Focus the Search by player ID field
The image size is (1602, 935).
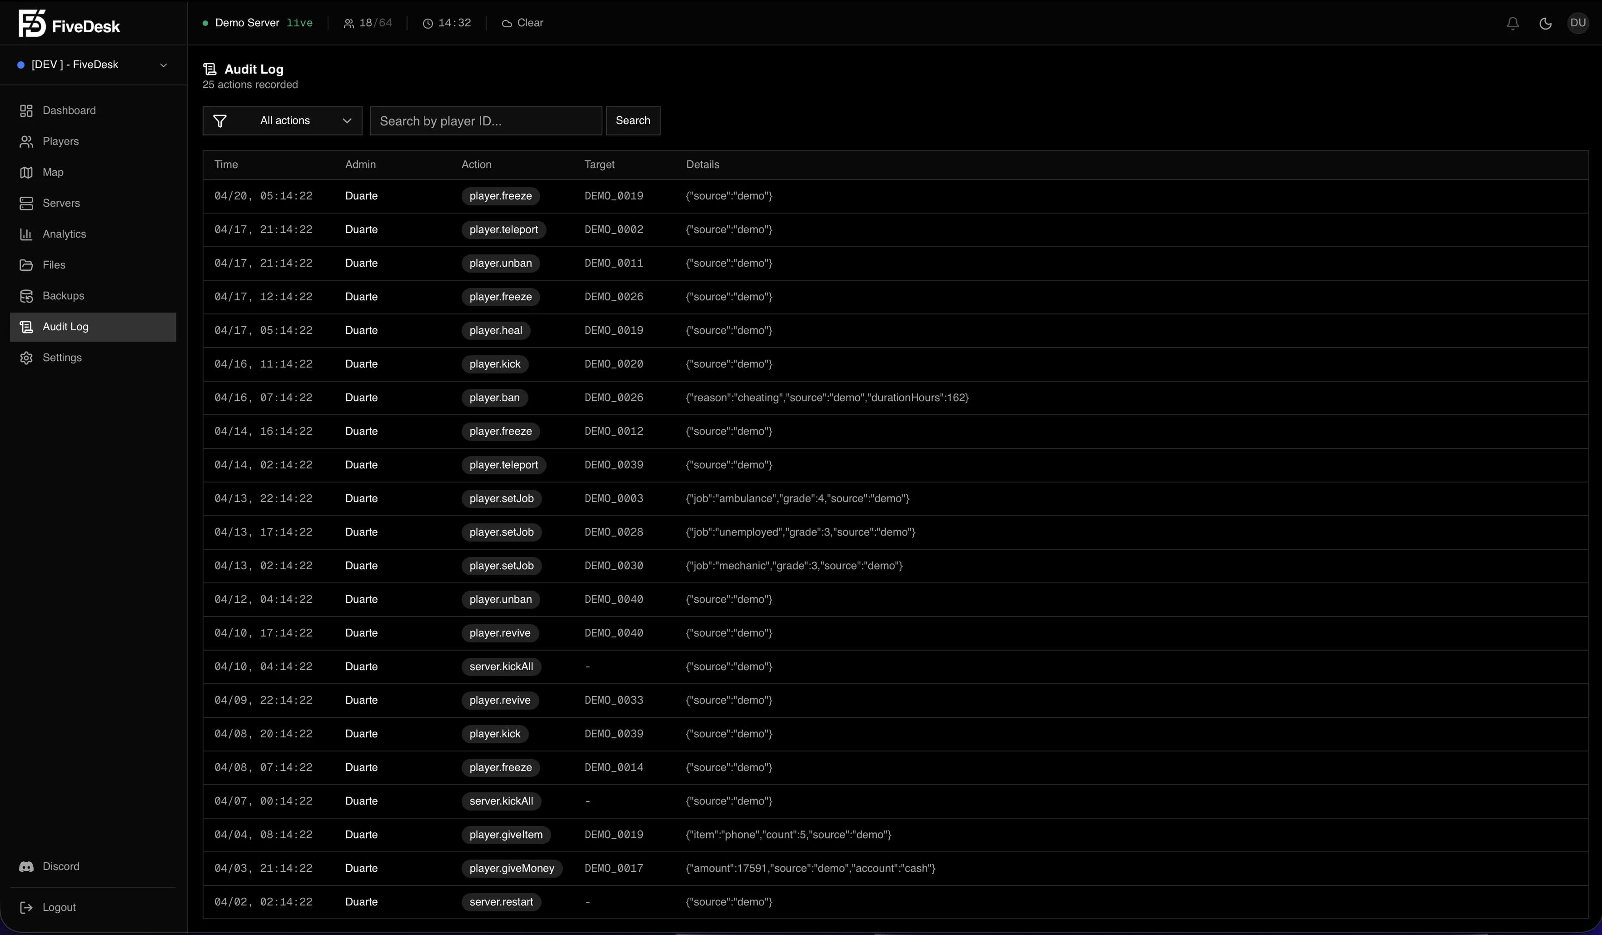[x=486, y=121]
